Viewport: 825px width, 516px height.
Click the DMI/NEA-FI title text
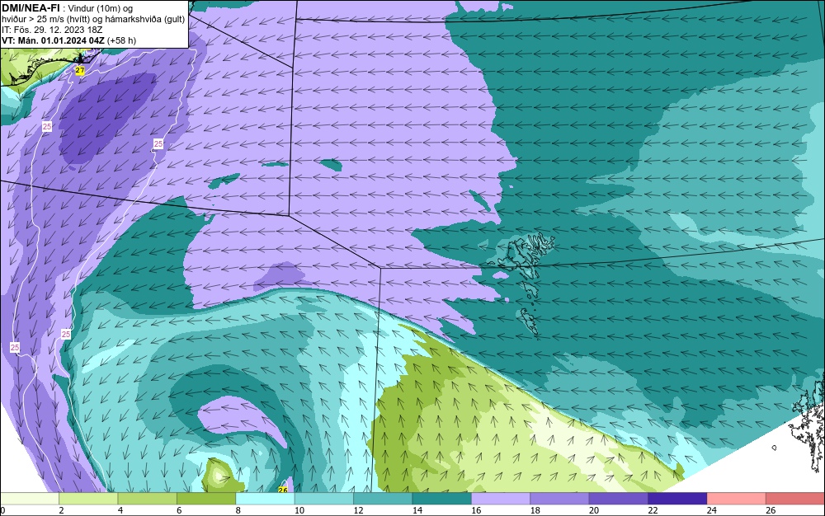(31, 7)
